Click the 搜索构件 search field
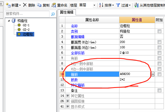165x112 pixels. pos(27,14)
